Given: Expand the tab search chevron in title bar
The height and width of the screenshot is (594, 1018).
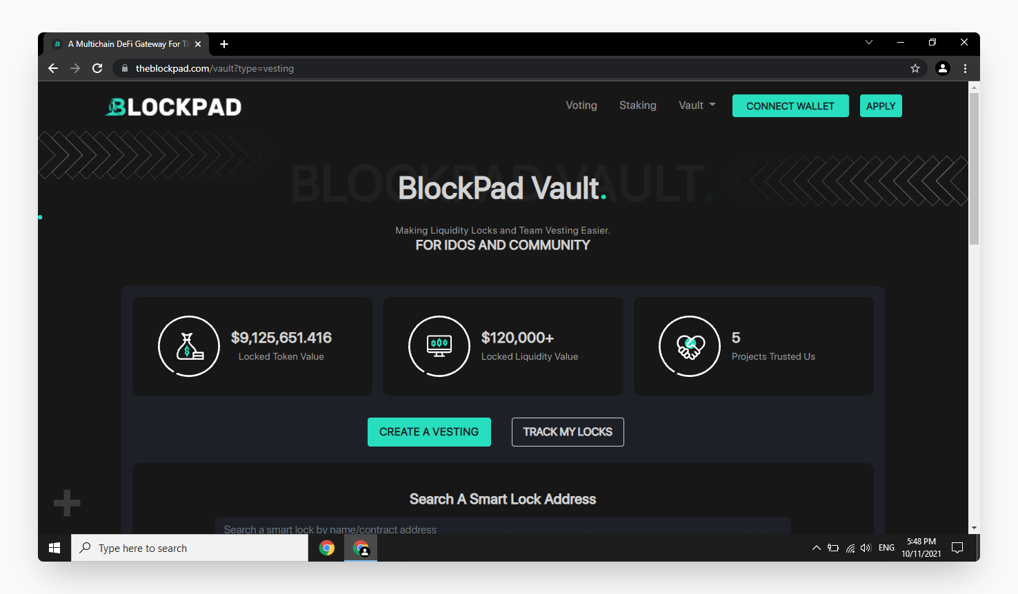Looking at the screenshot, I should tap(869, 43).
